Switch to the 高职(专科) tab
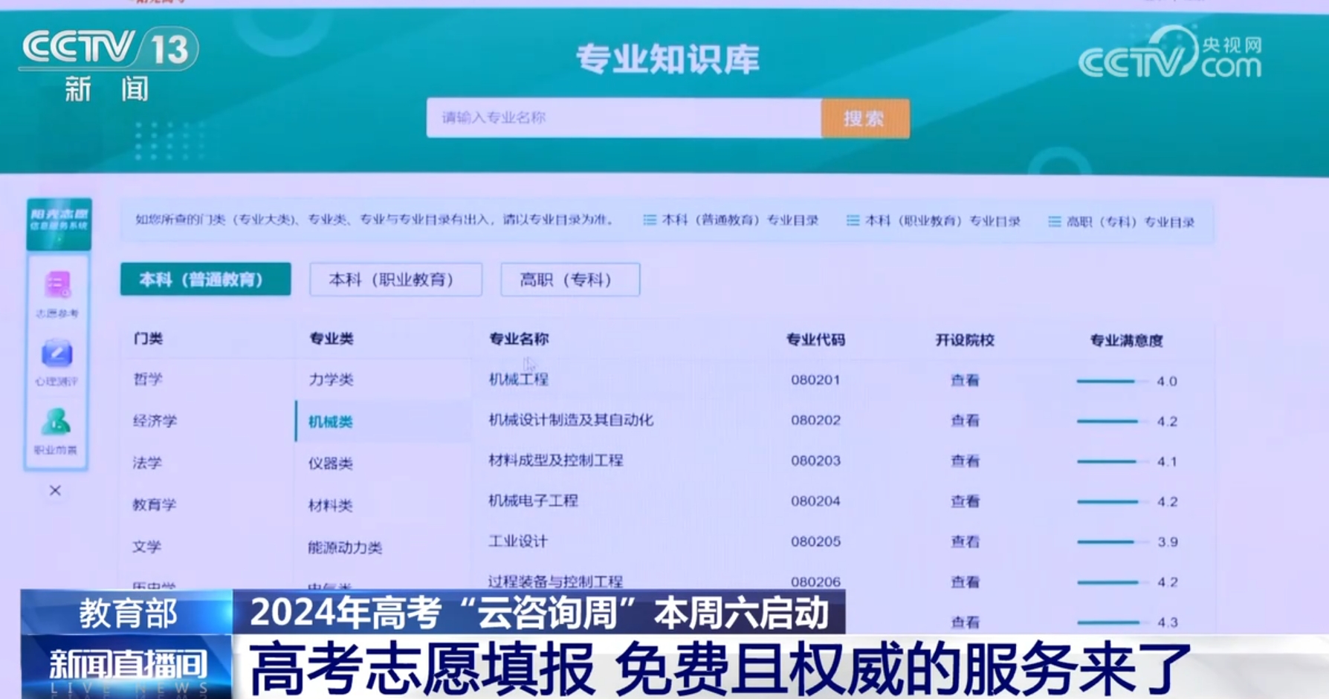This screenshot has width=1329, height=699. (x=569, y=279)
